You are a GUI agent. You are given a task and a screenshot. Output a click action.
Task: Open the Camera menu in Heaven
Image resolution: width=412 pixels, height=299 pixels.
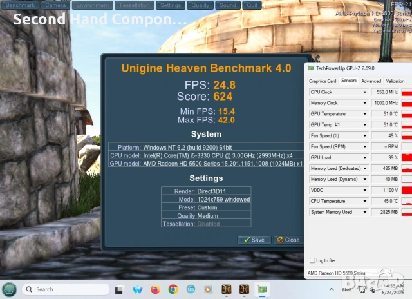pos(55,5)
